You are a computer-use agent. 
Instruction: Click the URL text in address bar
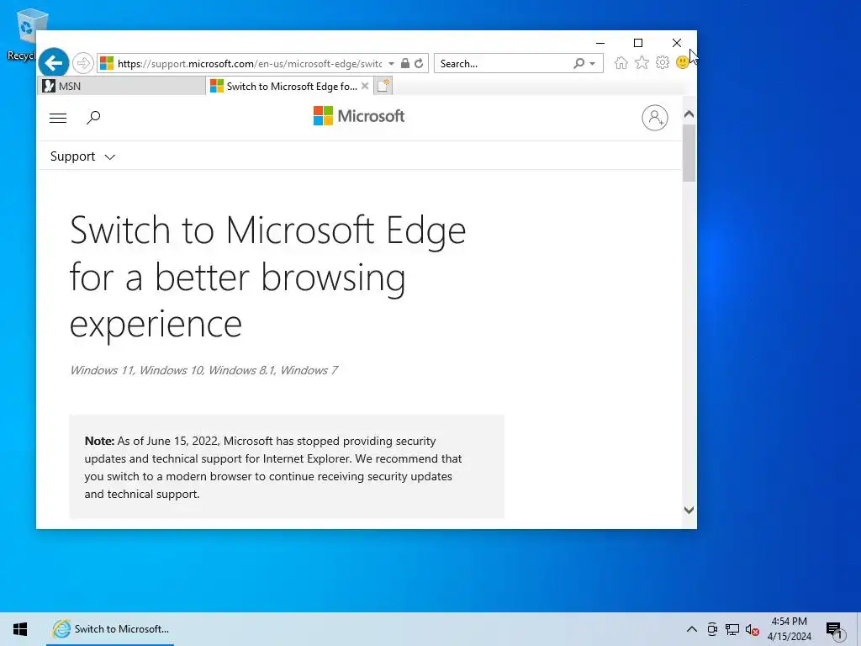250,64
